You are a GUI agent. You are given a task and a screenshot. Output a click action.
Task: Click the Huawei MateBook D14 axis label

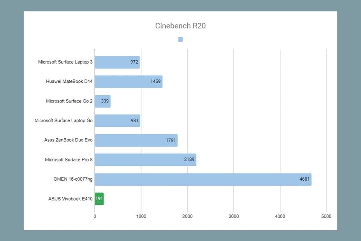(69, 82)
